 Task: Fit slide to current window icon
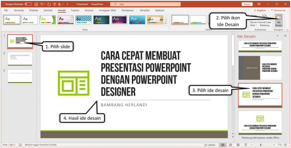pos(286,145)
